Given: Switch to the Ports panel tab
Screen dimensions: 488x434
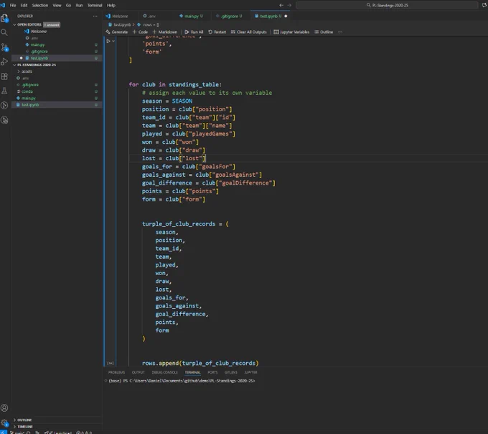Looking at the screenshot, I should coord(212,372).
